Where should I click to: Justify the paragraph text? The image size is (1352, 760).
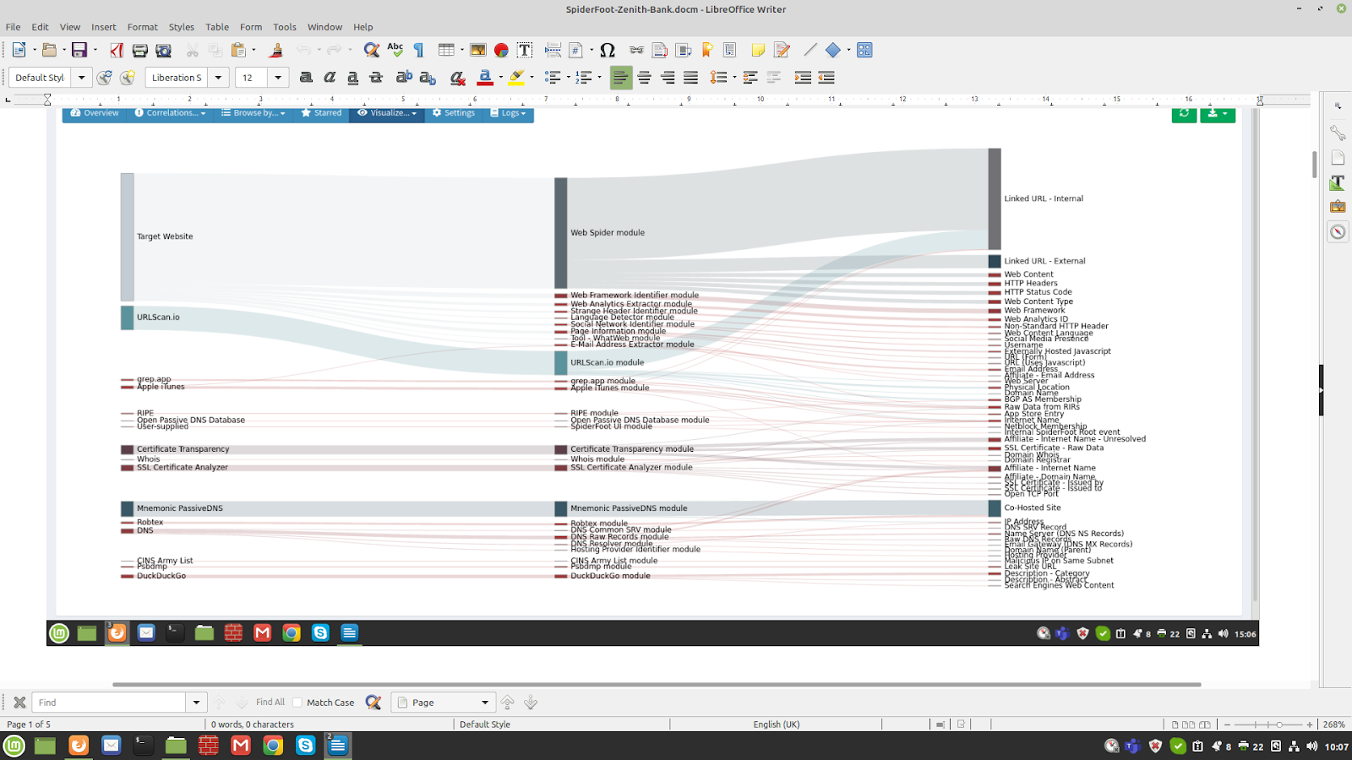click(691, 78)
